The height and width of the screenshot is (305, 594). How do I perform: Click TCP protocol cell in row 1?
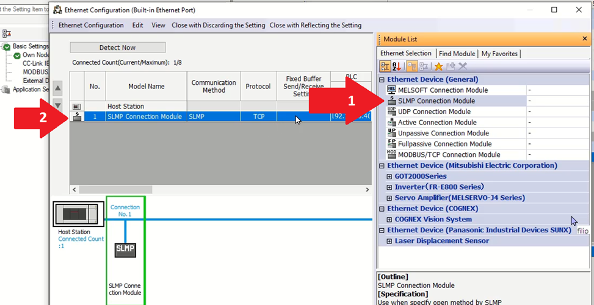pyautogui.click(x=259, y=117)
